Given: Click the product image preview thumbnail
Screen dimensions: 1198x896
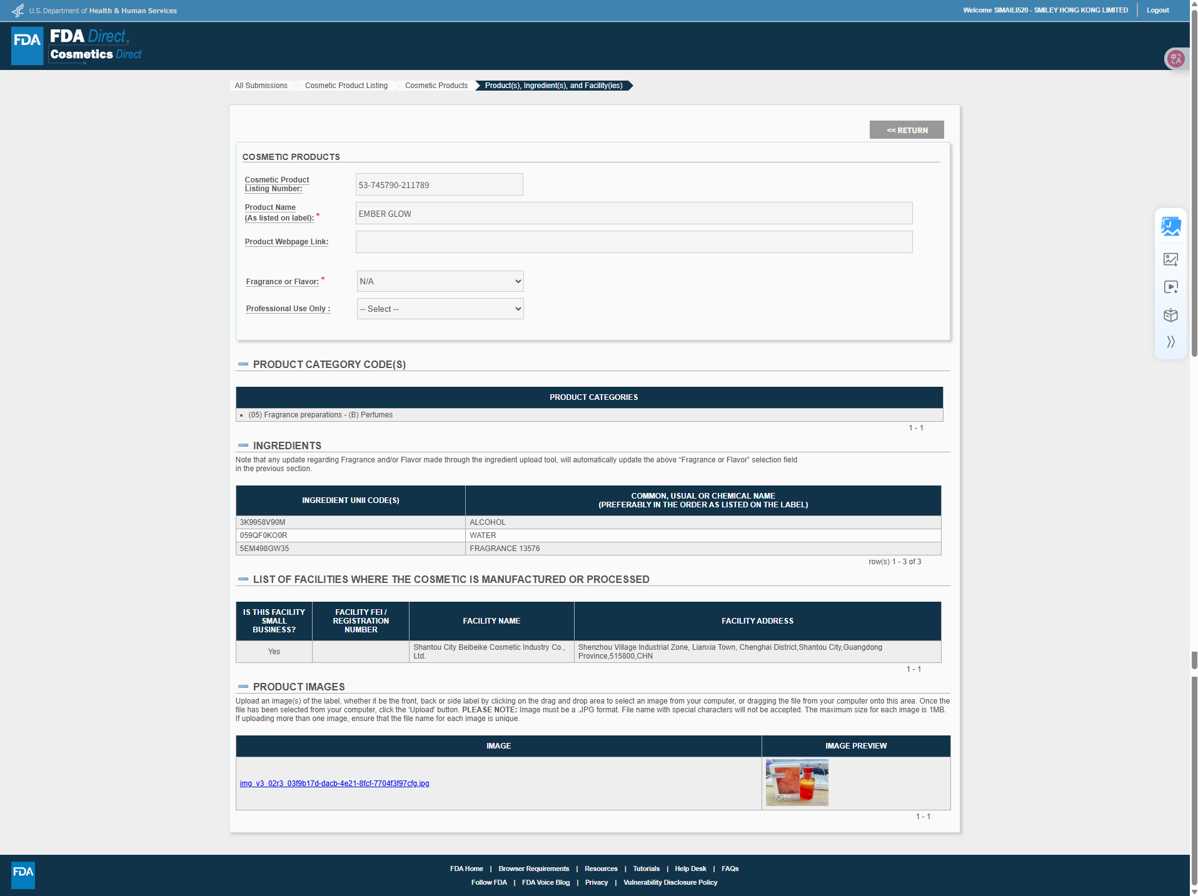Looking at the screenshot, I should (797, 783).
